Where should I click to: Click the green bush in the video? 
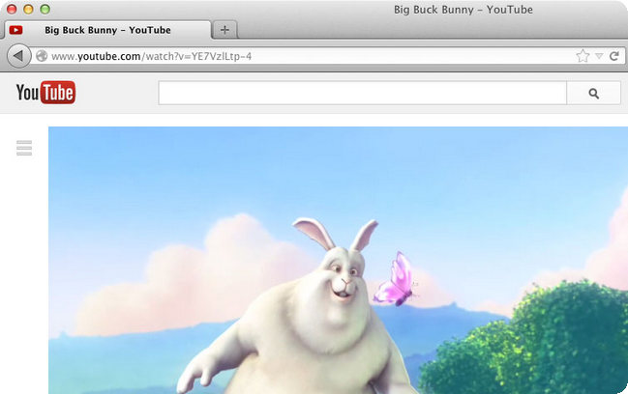[565, 338]
